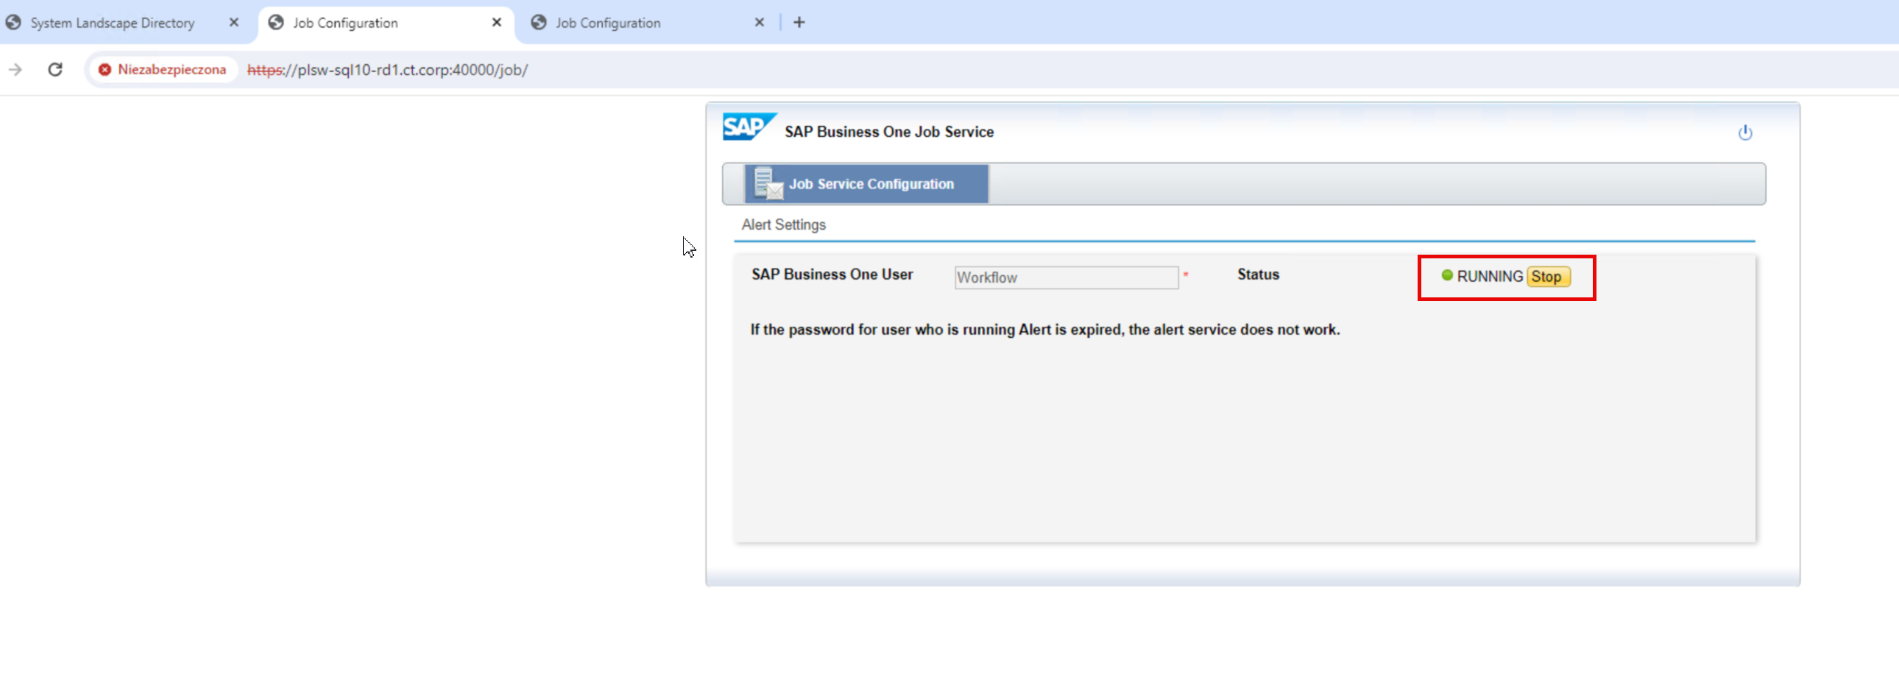
Task: Reload the current page
Action: (x=55, y=69)
